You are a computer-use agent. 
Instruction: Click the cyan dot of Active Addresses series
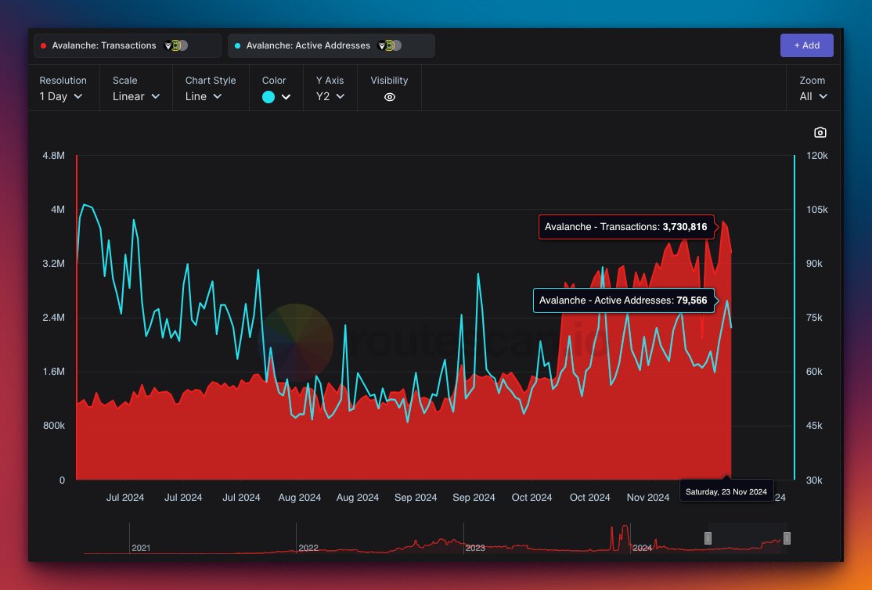tap(237, 45)
